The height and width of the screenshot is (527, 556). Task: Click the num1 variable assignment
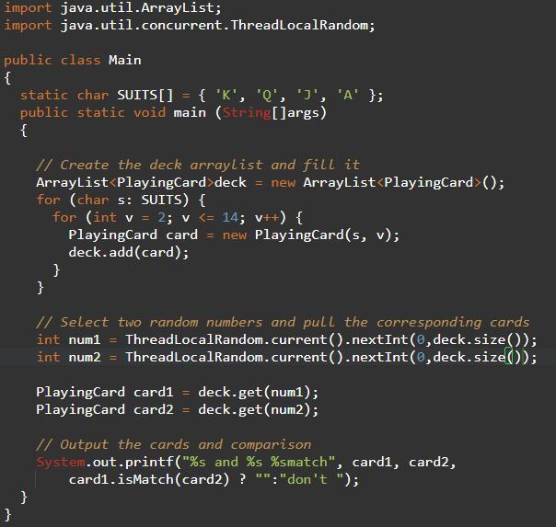[287, 339]
